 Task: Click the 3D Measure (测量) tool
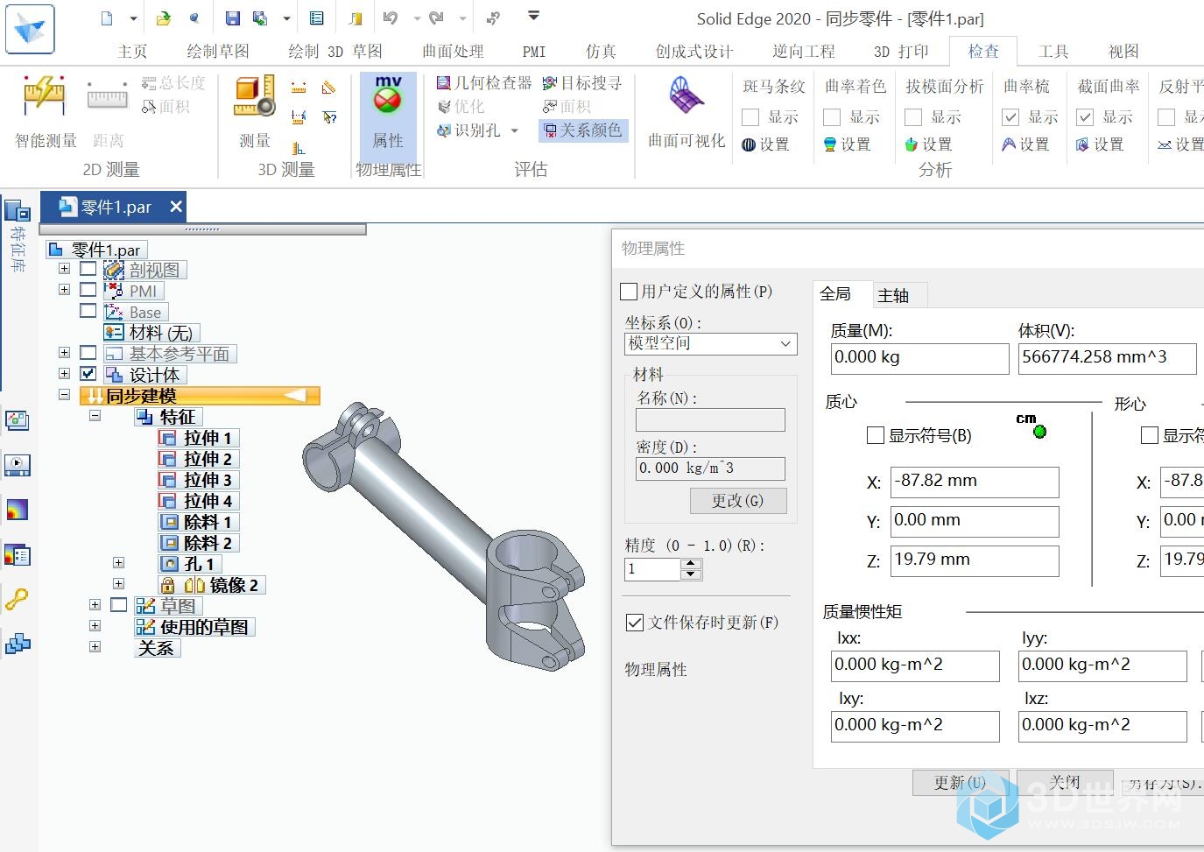coord(255,112)
